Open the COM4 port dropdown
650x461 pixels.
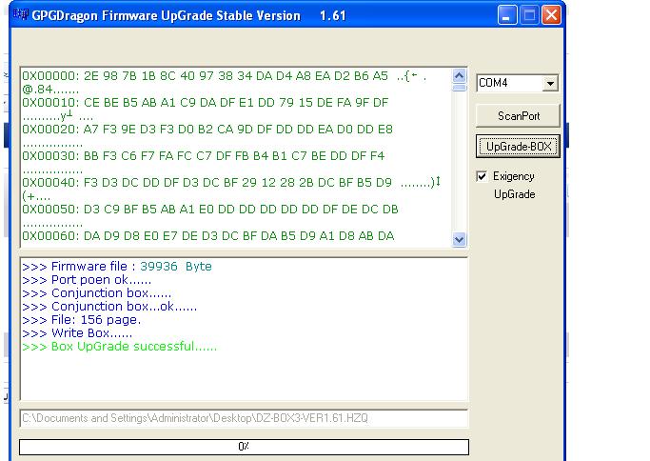550,84
